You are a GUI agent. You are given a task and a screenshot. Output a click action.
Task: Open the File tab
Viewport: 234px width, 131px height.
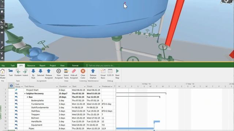point(3,65)
